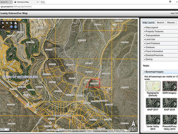Click the esri logo on the map
The image size is (178, 134).
point(133,129)
